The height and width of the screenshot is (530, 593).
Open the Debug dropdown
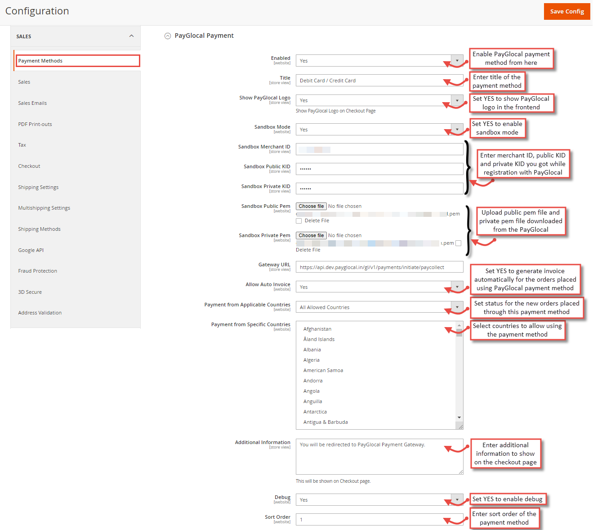click(x=379, y=500)
